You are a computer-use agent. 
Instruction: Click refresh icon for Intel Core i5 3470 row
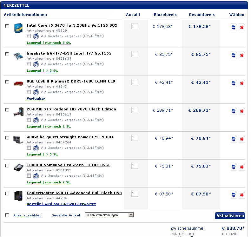234,27
